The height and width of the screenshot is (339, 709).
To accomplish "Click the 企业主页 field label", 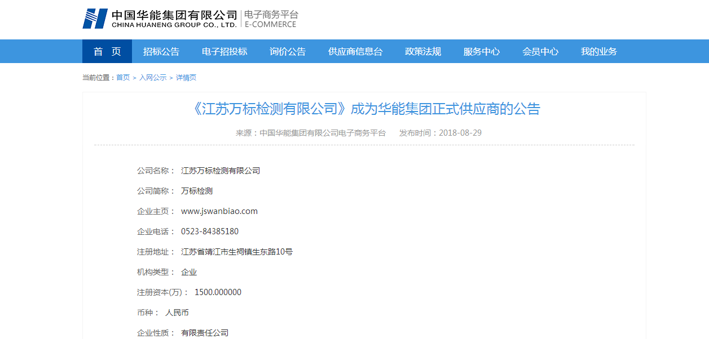I will pyautogui.click(x=156, y=211).
